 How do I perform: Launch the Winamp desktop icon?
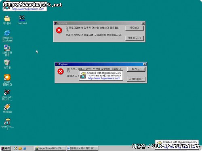pyautogui.click(x=7, y=108)
